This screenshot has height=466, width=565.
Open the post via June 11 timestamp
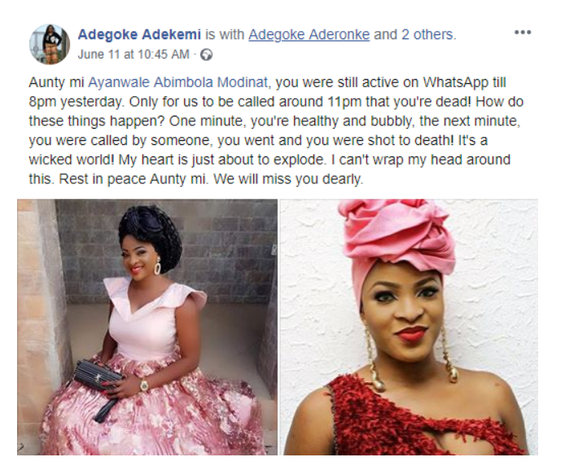(134, 55)
